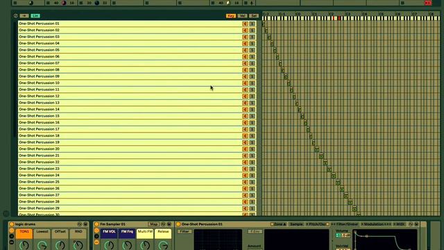Adjust the Release macro knob
The width and height of the screenshot is (444, 250).
click(163, 245)
